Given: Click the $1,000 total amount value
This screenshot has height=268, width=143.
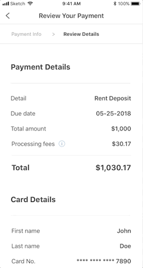Looking at the screenshot, I should 121,129.
